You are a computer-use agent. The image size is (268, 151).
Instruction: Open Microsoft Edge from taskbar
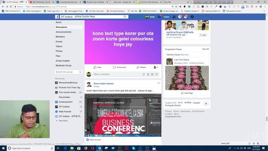(x=65, y=148)
